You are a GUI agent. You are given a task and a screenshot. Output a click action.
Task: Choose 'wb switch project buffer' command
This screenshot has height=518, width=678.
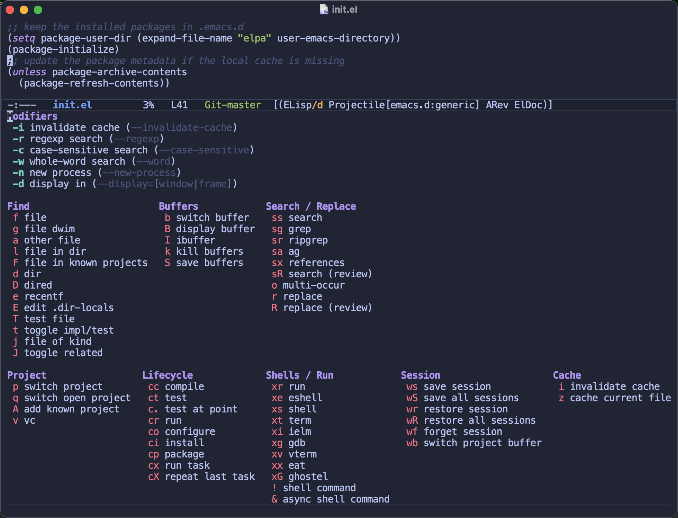point(474,443)
